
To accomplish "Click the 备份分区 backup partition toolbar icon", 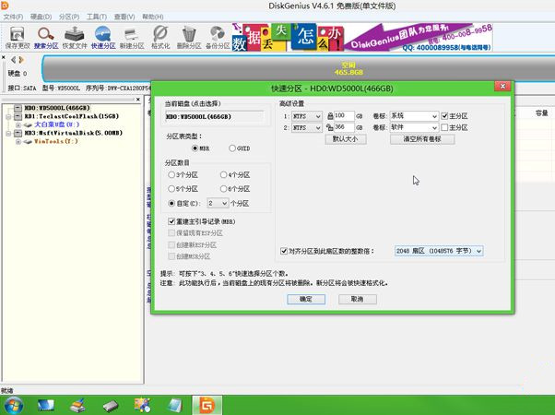I will click(x=218, y=38).
